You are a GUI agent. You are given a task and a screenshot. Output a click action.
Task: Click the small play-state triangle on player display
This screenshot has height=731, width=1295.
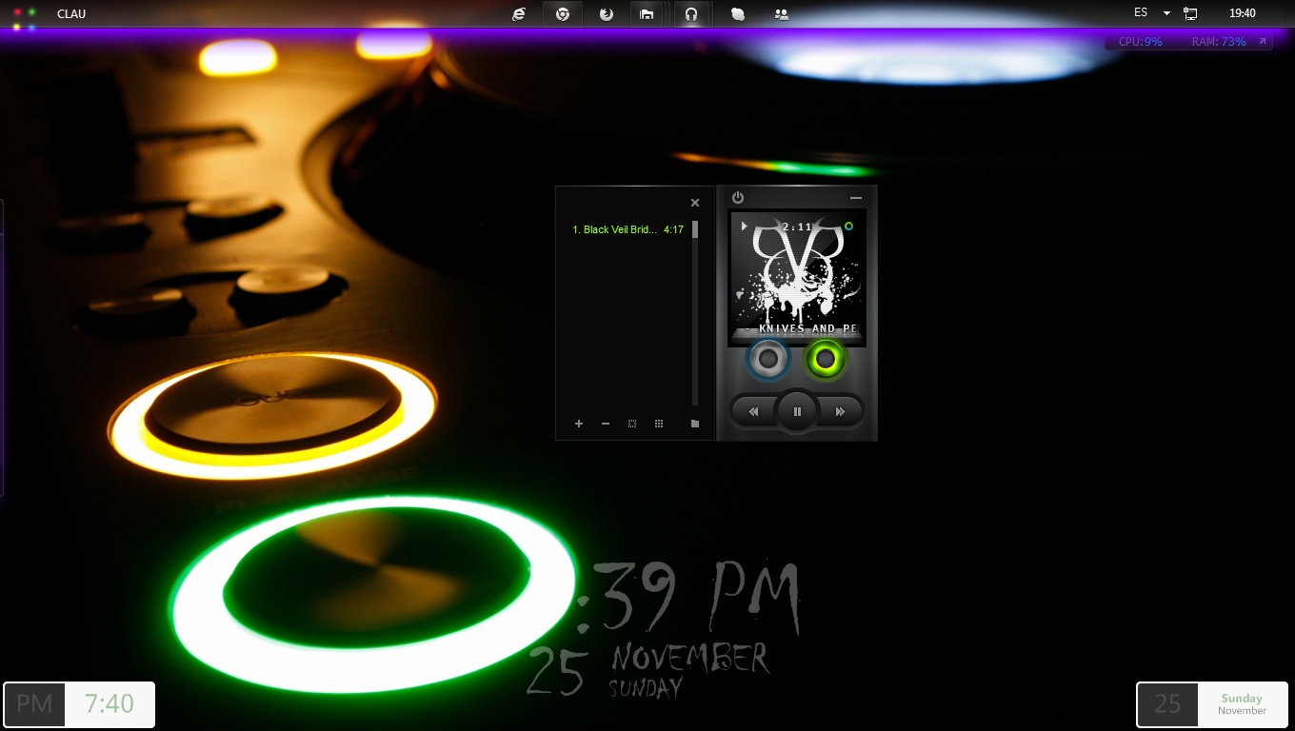(x=745, y=227)
